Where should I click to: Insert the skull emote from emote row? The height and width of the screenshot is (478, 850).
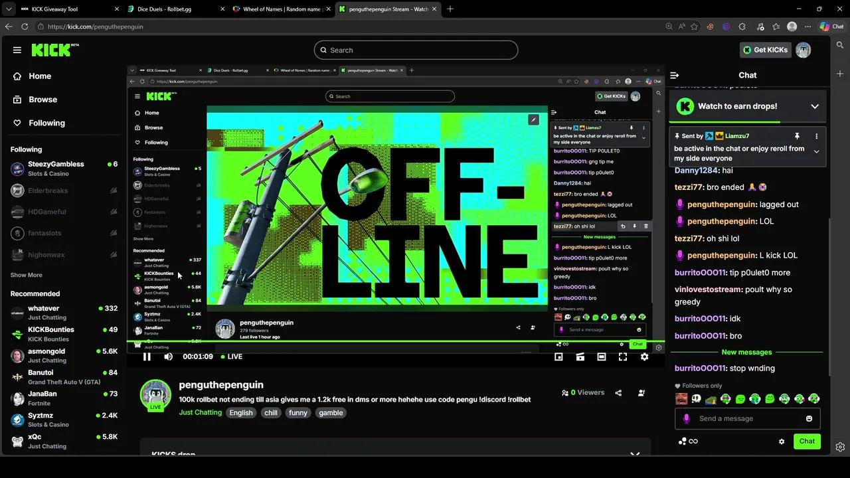click(x=696, y=399)
